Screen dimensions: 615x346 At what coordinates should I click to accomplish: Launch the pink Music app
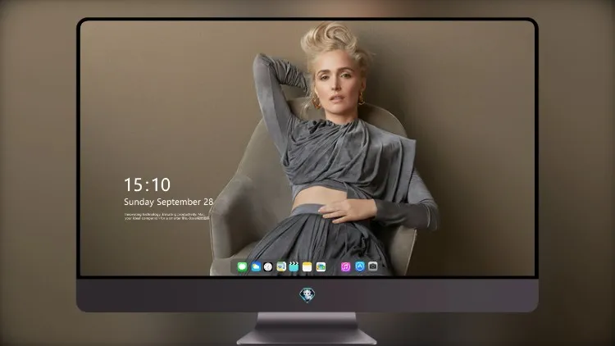tap(345, 267)
